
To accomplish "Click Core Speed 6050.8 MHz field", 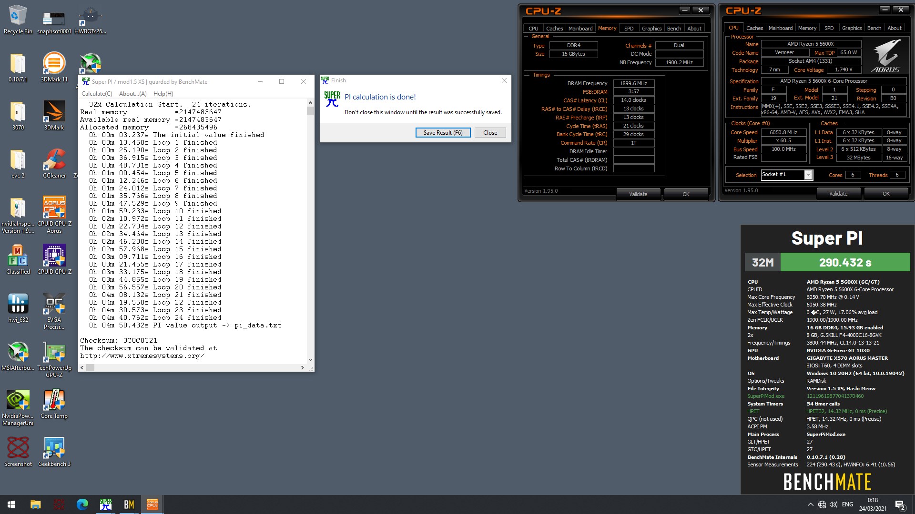I will point(783,132).
